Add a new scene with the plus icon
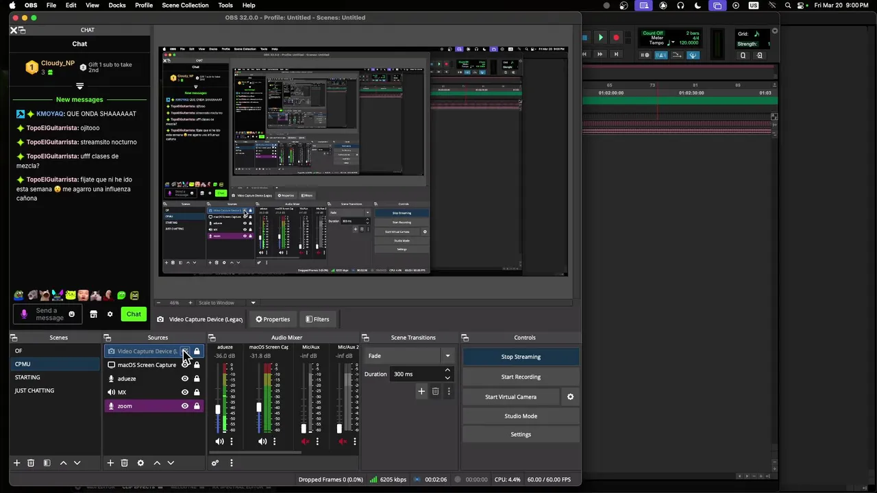 [17, 463]
